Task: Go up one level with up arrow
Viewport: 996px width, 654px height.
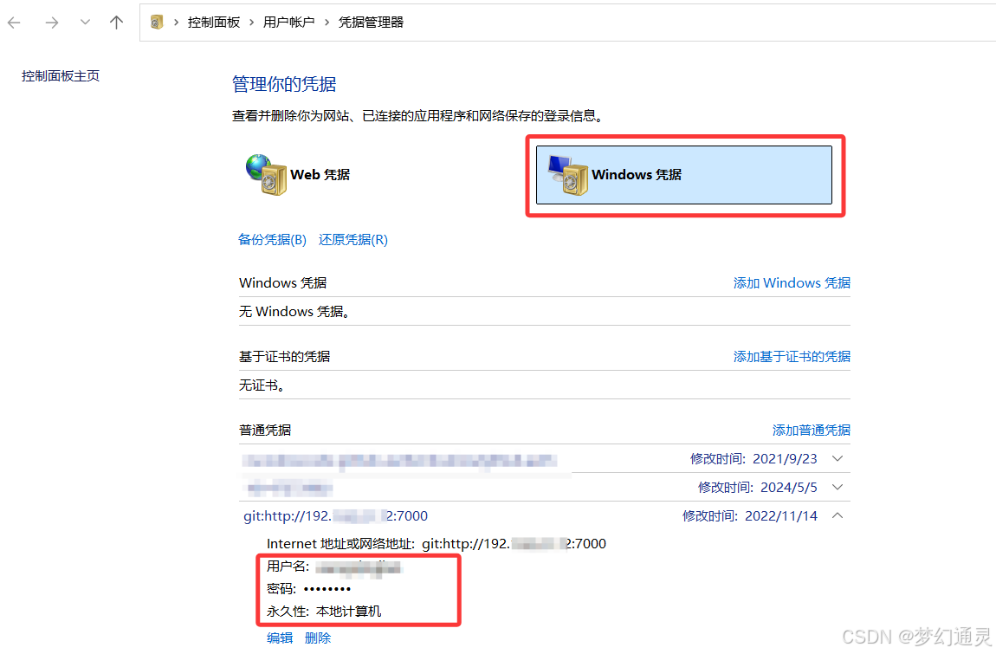Action: (116, 23)
